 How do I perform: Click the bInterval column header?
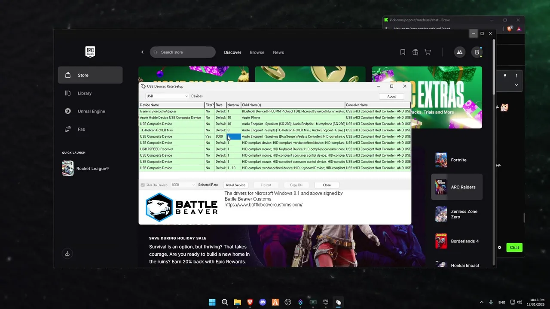(234, 105)
